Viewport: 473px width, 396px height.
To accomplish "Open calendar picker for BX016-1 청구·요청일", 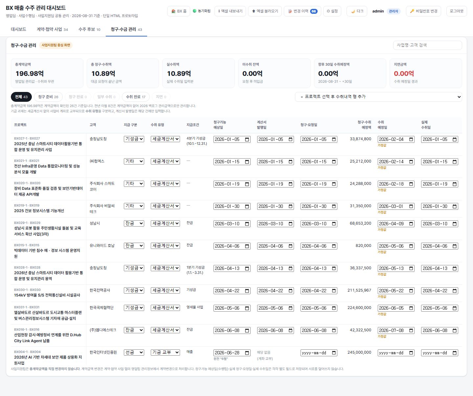I will click(334, 330).
